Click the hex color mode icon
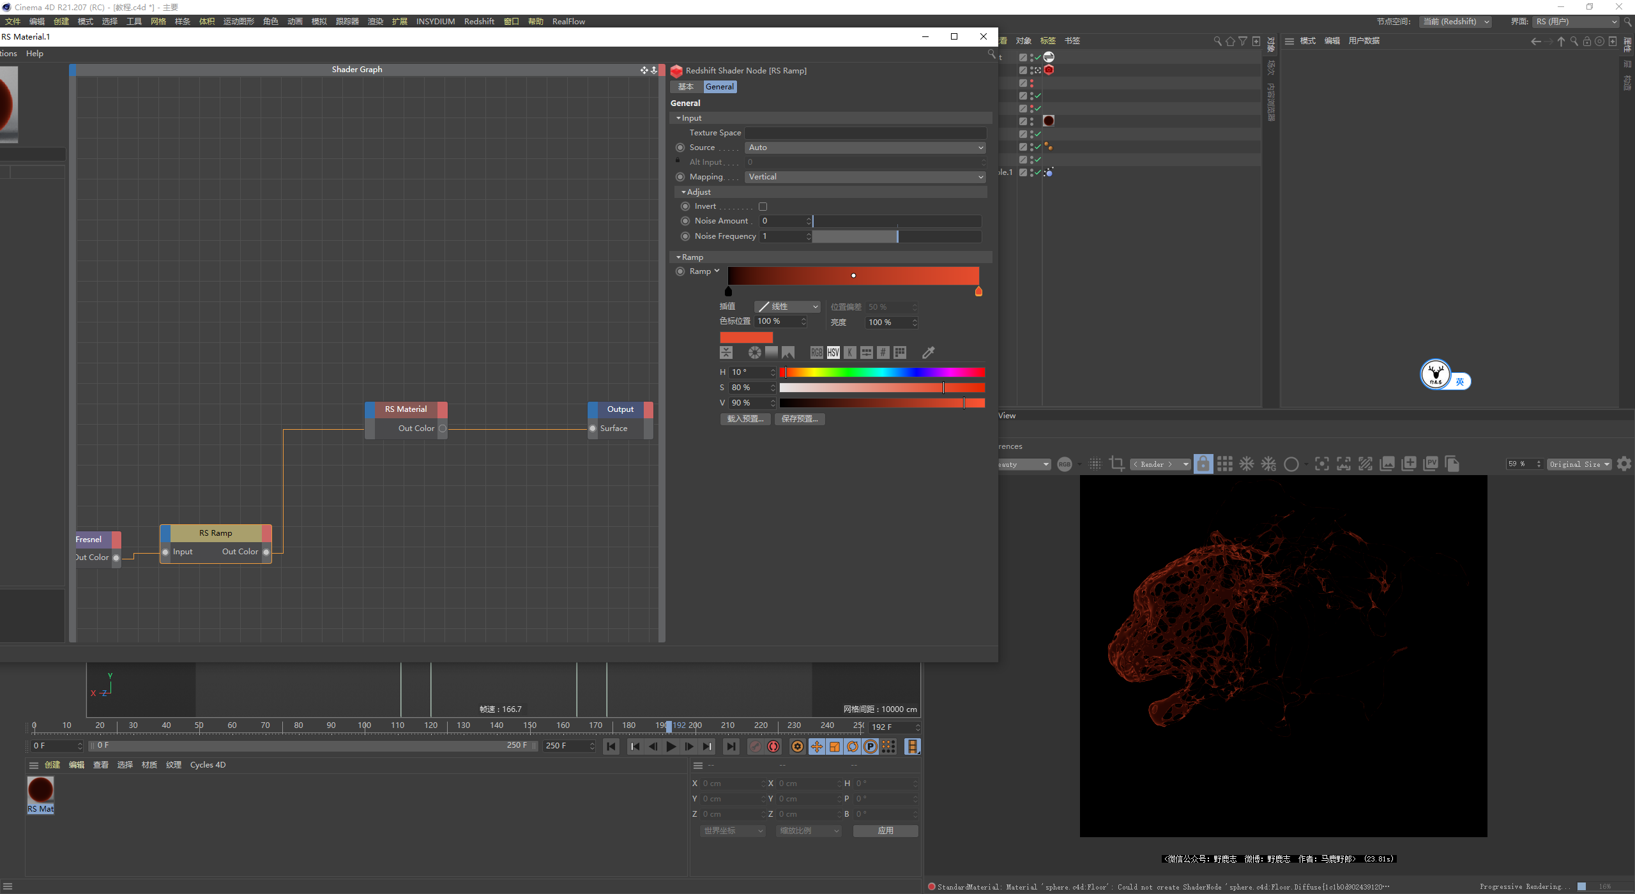Image resolution: width=1635 pixels, height=894 pixels. coord(883,352)
